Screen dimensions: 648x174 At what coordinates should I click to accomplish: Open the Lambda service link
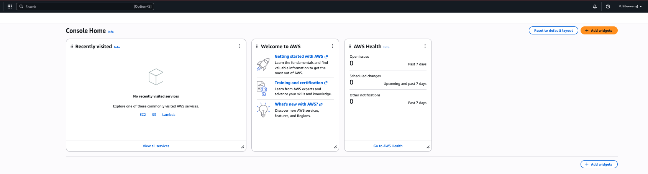pos(169,115)
